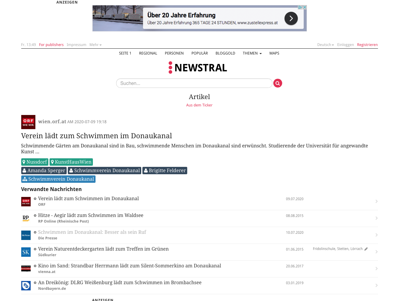
Task: Select the dark Schwimmverein Donaukanal person tag
Action: (x=105, y=170)
